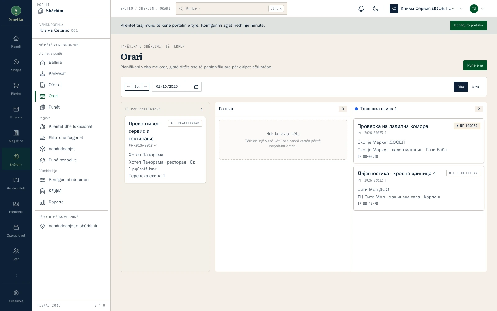The height and width of the screenshot is (311, 497).
Task: Go to Ballina in sidebar
Action: click(71, 63)
